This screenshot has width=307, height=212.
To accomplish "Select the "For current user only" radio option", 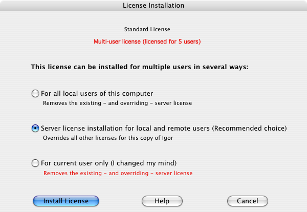I will pos(35,163).
